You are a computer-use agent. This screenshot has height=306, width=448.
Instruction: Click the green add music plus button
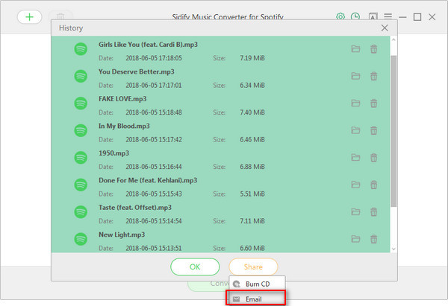29,17
